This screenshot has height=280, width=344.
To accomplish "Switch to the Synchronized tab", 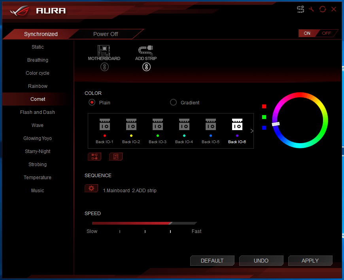I will 41,34.
